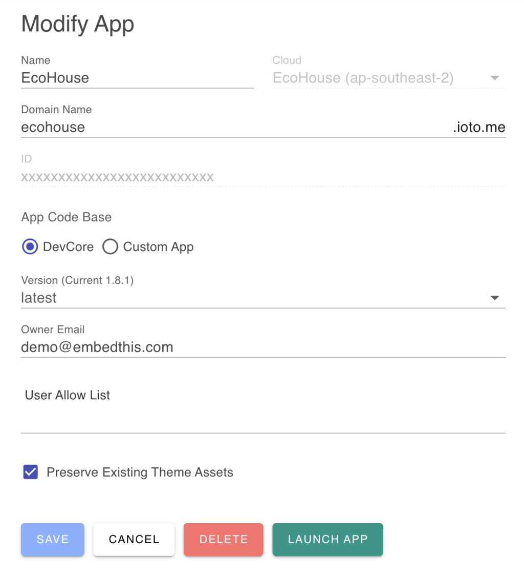
Task: Click the .ioto.me domain suffix
Action: coord(479,127)
